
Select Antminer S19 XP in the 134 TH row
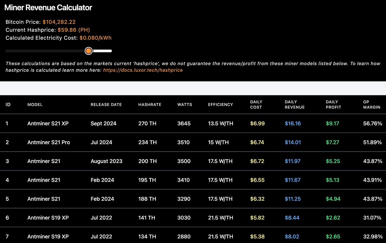(48, 237)
